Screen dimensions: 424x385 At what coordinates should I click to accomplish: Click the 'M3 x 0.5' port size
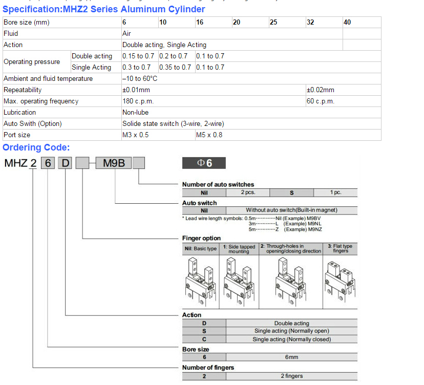coord(136,135)
